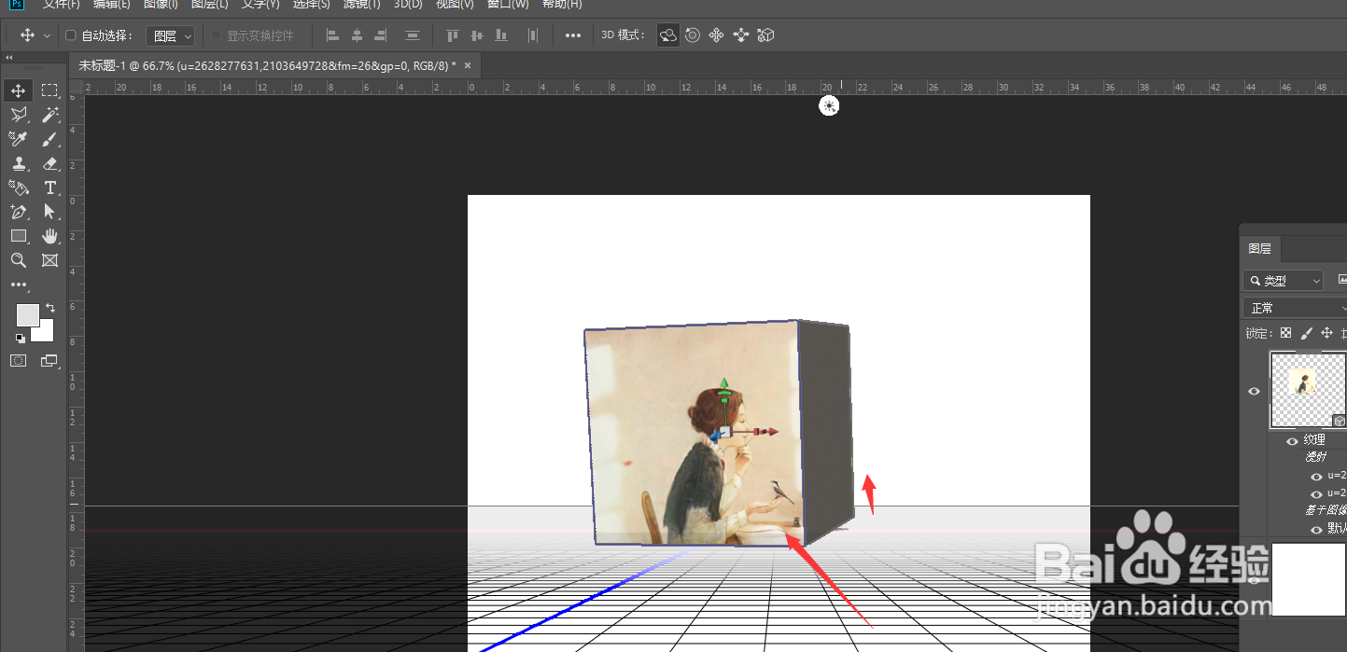Open the 类型 layer filter dropdown
Image resolution: width=1347 pixels, height=652 pixels.
tap(1284, 280)
